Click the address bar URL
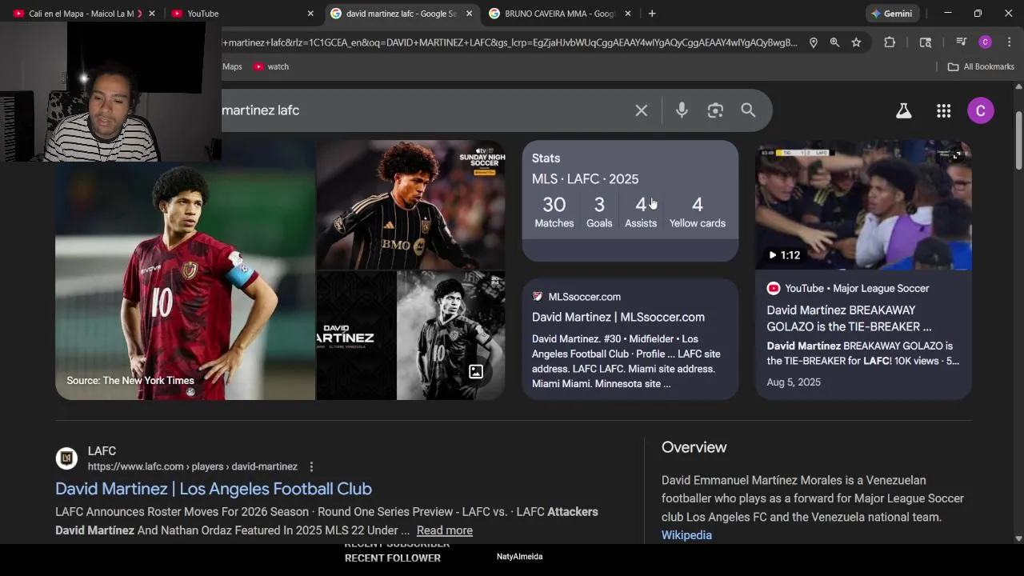 (x=509, y=42)
